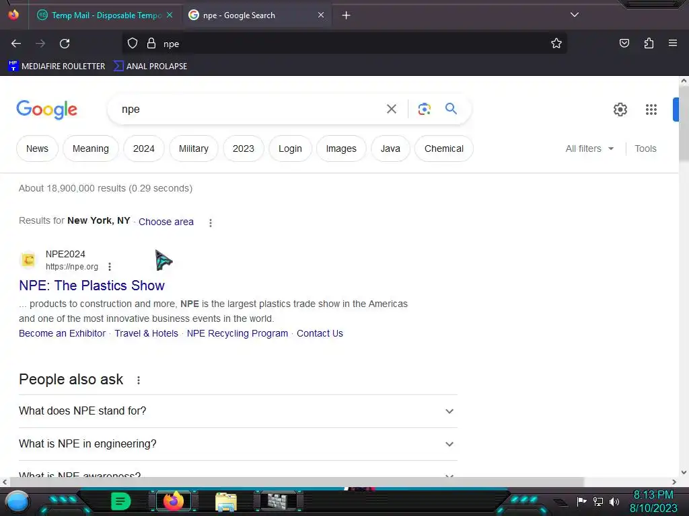689x516 pixels.
Task: Open the network tray icon
Action: pos(597,501)
